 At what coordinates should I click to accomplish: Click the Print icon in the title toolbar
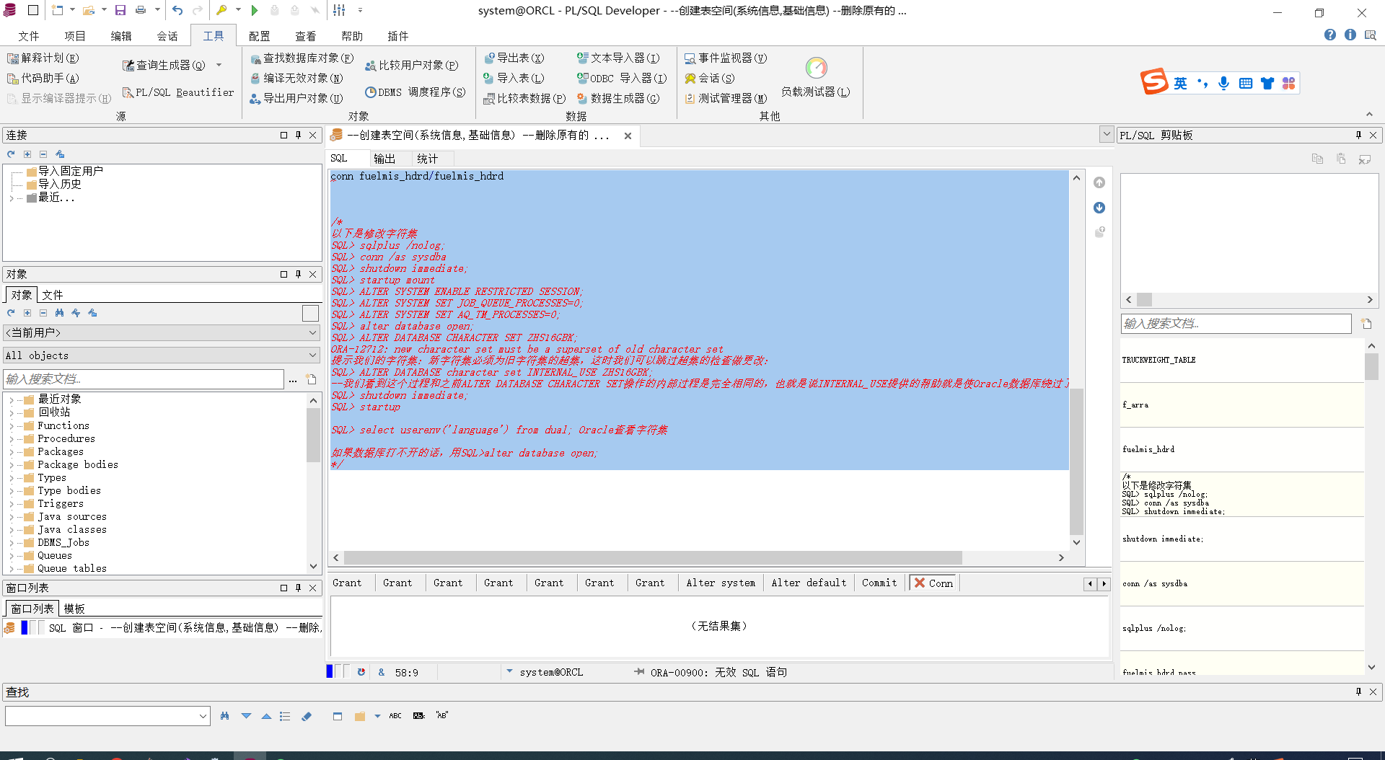coord(141,10)
